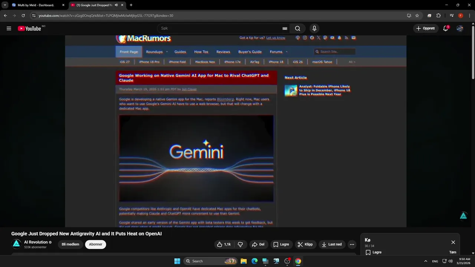Image resolution: width=475 pixels, height=267 pixels.
Task: Open YouTube notifications bell
Action: point(446,29)
